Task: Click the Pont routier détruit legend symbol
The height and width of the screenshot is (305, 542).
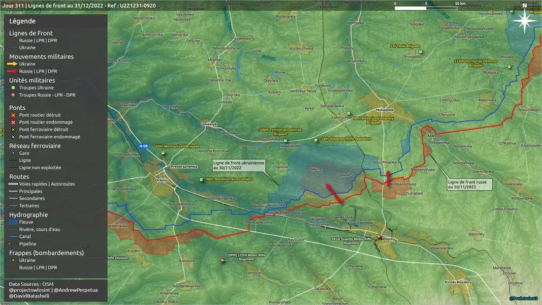Action: point(13,115)
